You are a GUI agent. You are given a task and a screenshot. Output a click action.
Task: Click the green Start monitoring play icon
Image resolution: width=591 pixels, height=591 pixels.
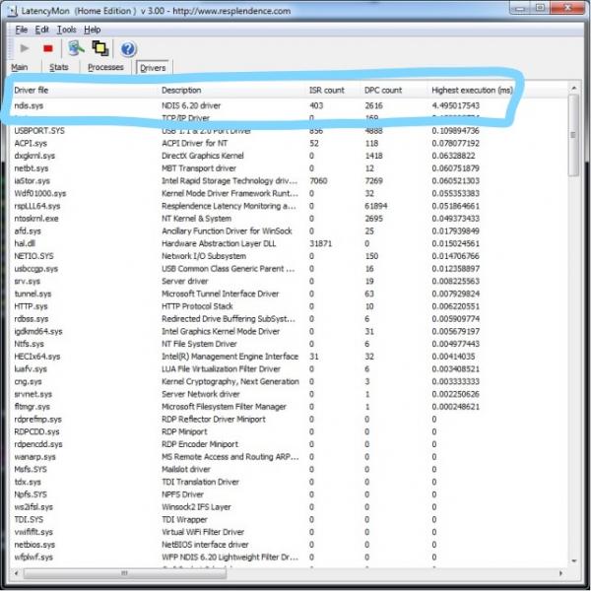tap(25, 48)
